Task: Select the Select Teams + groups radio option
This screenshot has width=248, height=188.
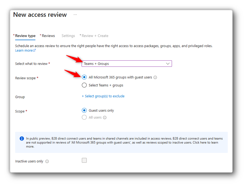Action: [84, 85]
